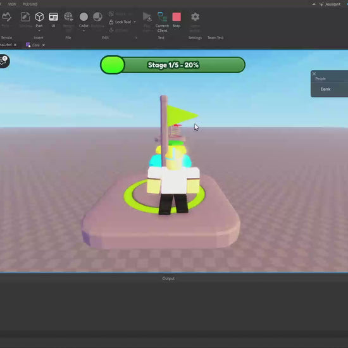Expand the Part dropdown arrow

[x=39, y=30]
